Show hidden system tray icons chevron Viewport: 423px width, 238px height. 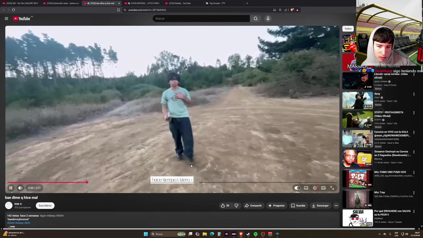click(x=379, y=234)
